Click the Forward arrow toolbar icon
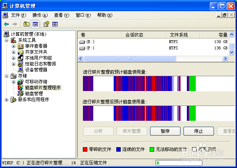Screen dimensions: 237x168 pos(14,24)
